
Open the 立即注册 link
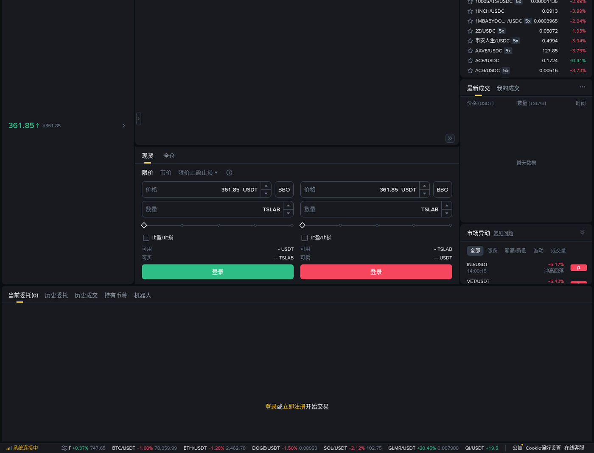[294, 406]
